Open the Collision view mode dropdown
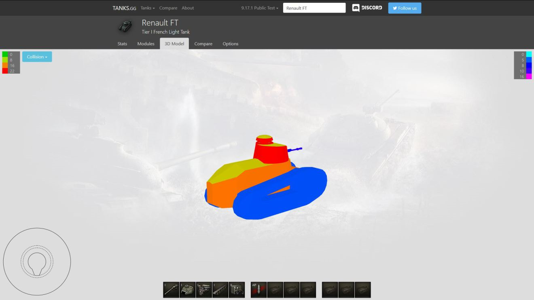The image size is (534, 300). tap(37, 57)
